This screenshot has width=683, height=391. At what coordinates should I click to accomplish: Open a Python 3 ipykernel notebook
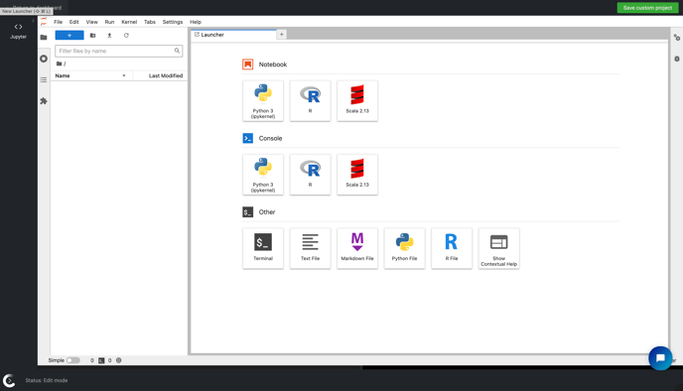[x=263, y=100]
